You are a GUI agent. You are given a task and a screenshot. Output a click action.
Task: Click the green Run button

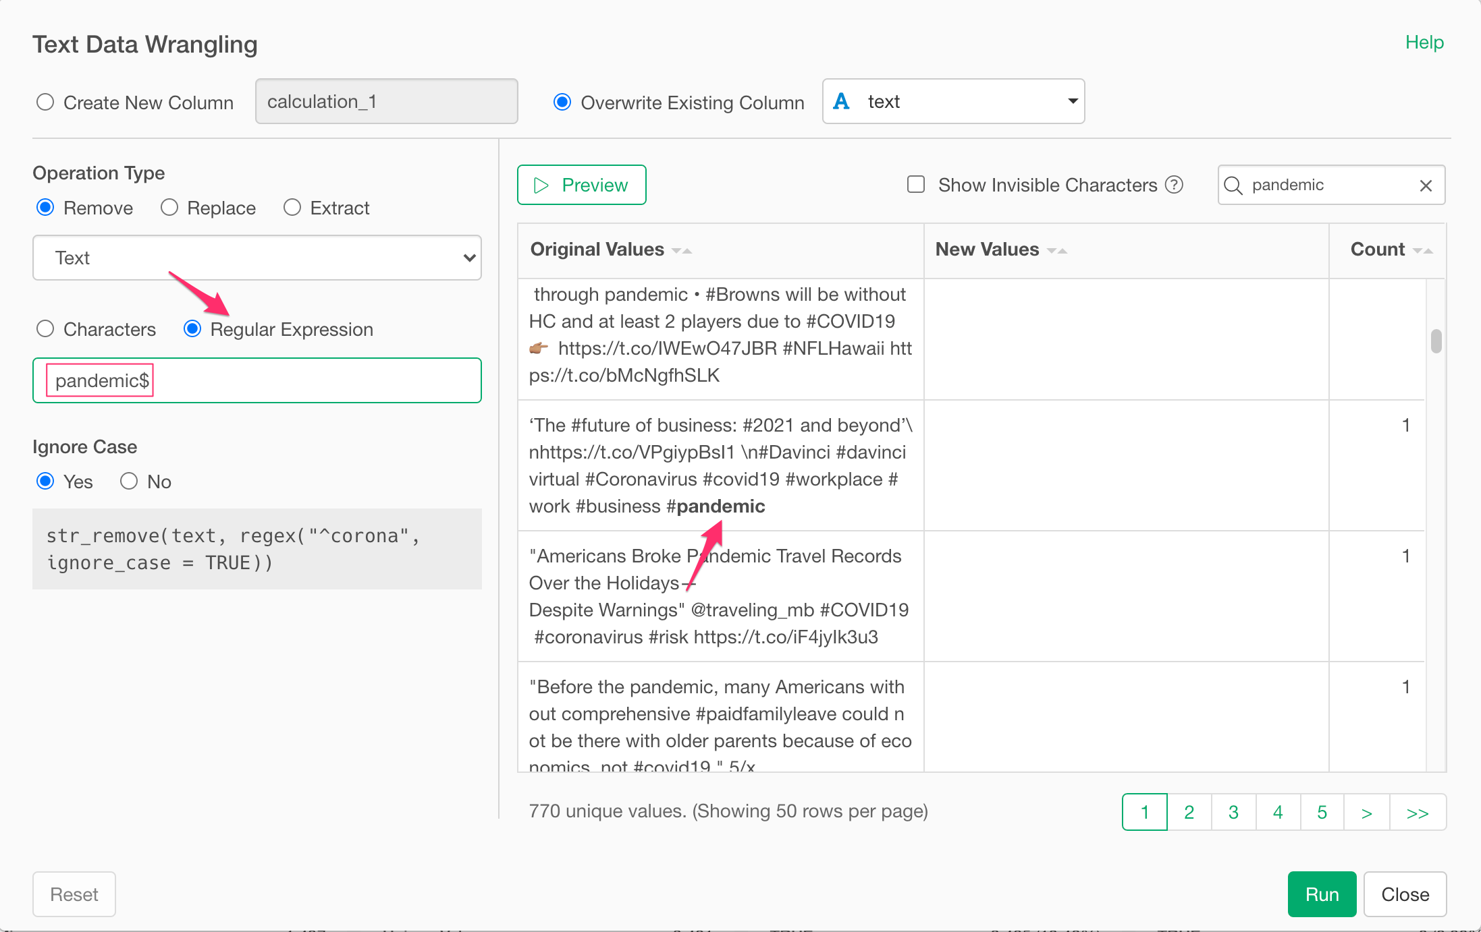1322,894
